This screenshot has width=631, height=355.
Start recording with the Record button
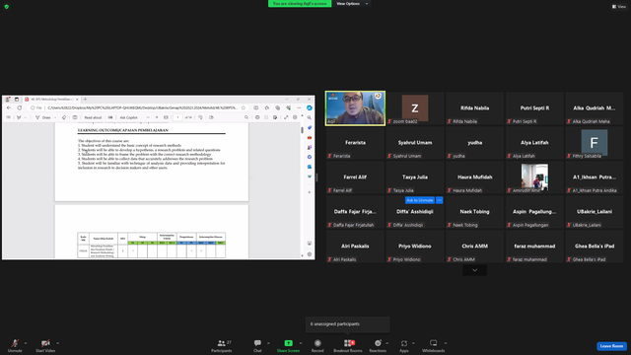click(317, 346)
